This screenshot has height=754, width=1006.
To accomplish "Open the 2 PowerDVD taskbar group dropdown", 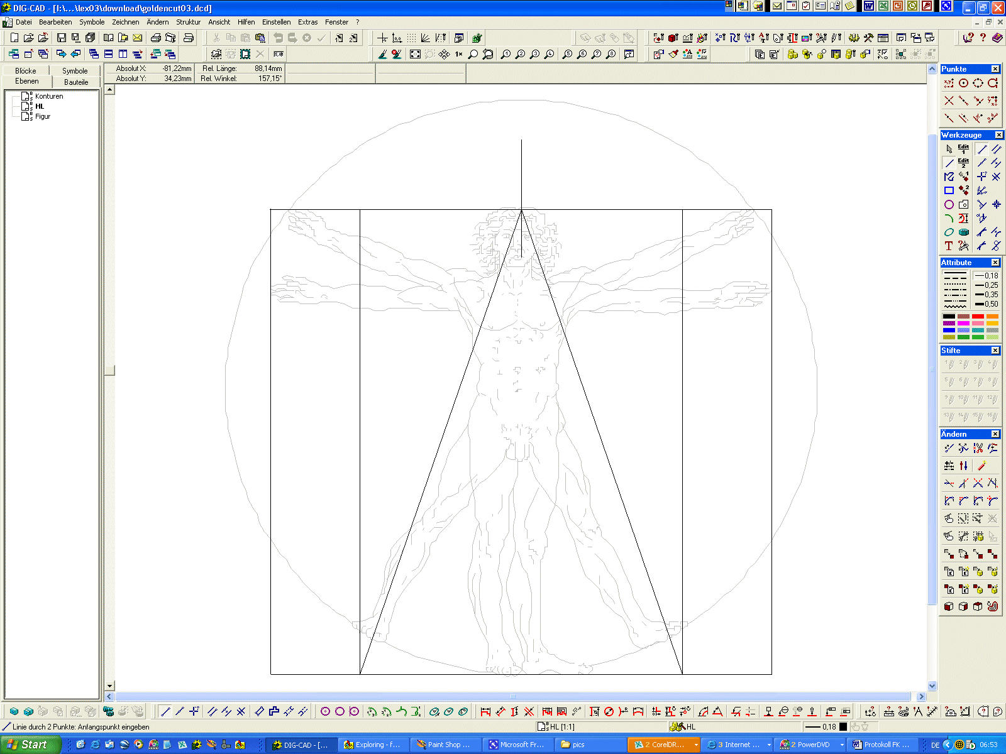I will pos(842,745).
